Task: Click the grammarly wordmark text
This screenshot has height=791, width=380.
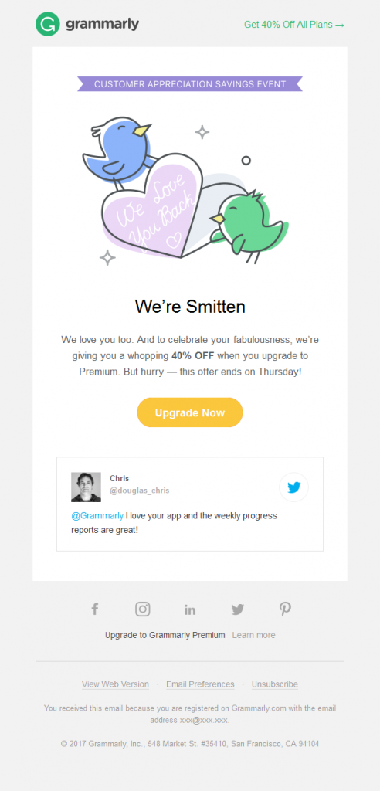Action: coord(103,24)
